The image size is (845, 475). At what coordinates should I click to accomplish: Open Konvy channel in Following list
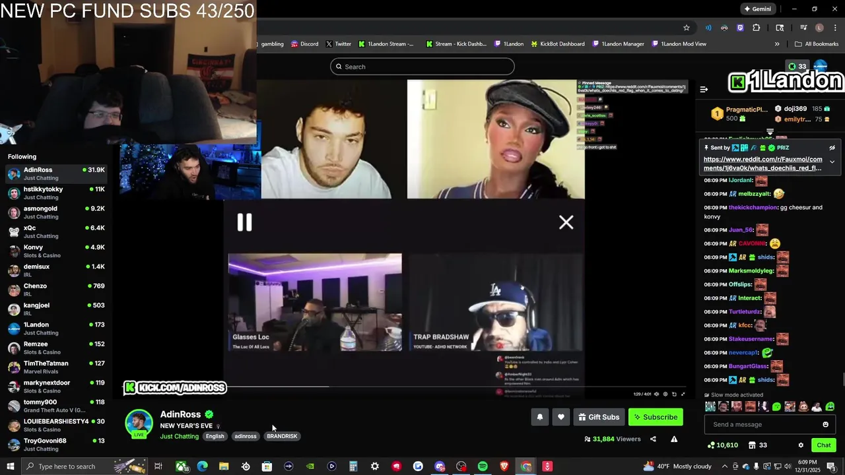56,251
